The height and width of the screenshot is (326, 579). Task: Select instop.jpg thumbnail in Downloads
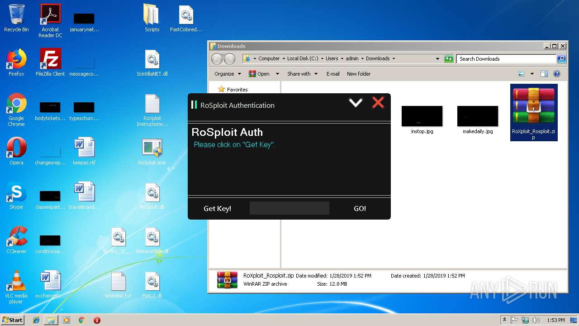(x=422, y=120)
